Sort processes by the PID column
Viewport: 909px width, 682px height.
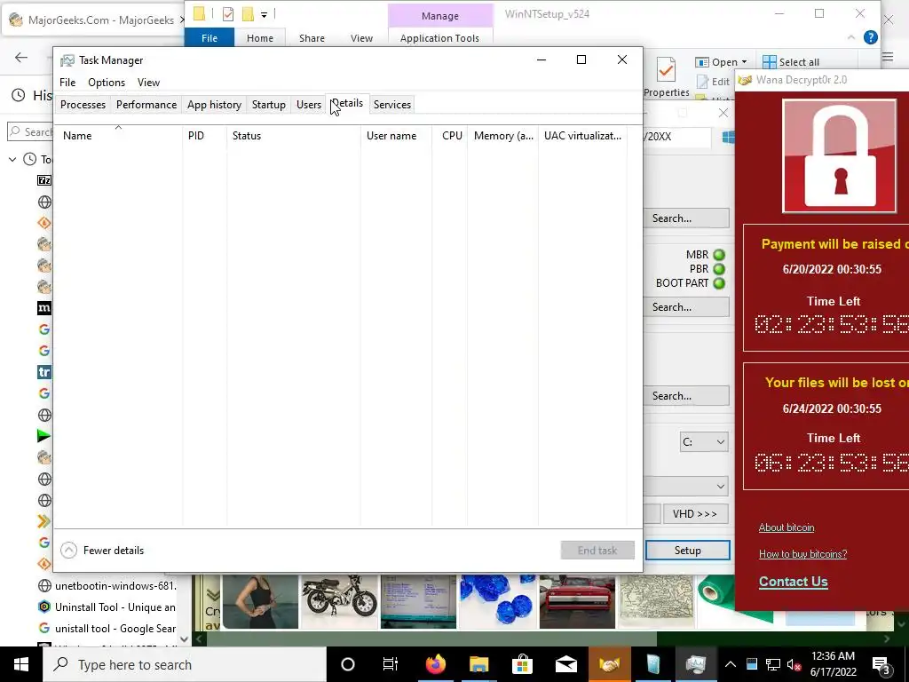205,136
